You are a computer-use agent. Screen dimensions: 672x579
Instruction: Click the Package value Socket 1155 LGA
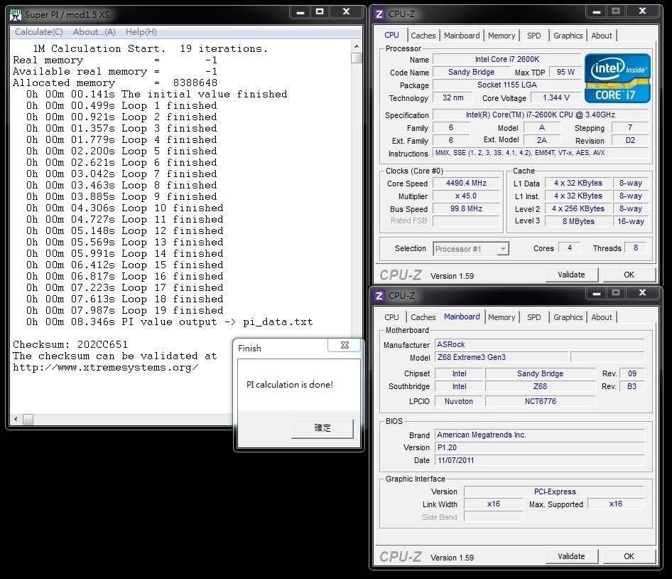(507, 85)
